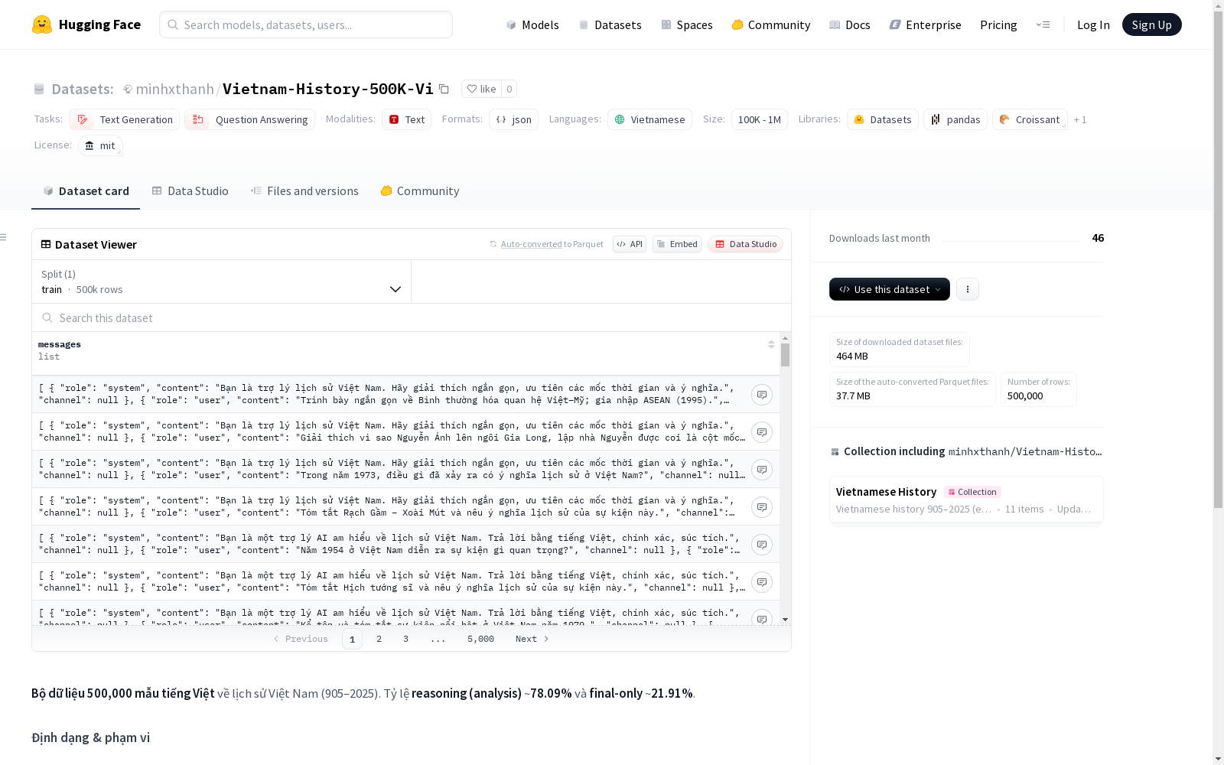Open the chat icon for the Nguyễn Ánh row
Screen dimensions: 1224x765
click(761, 432)
